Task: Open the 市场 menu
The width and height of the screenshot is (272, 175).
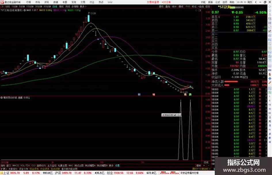Action: (x=37, y=2)
